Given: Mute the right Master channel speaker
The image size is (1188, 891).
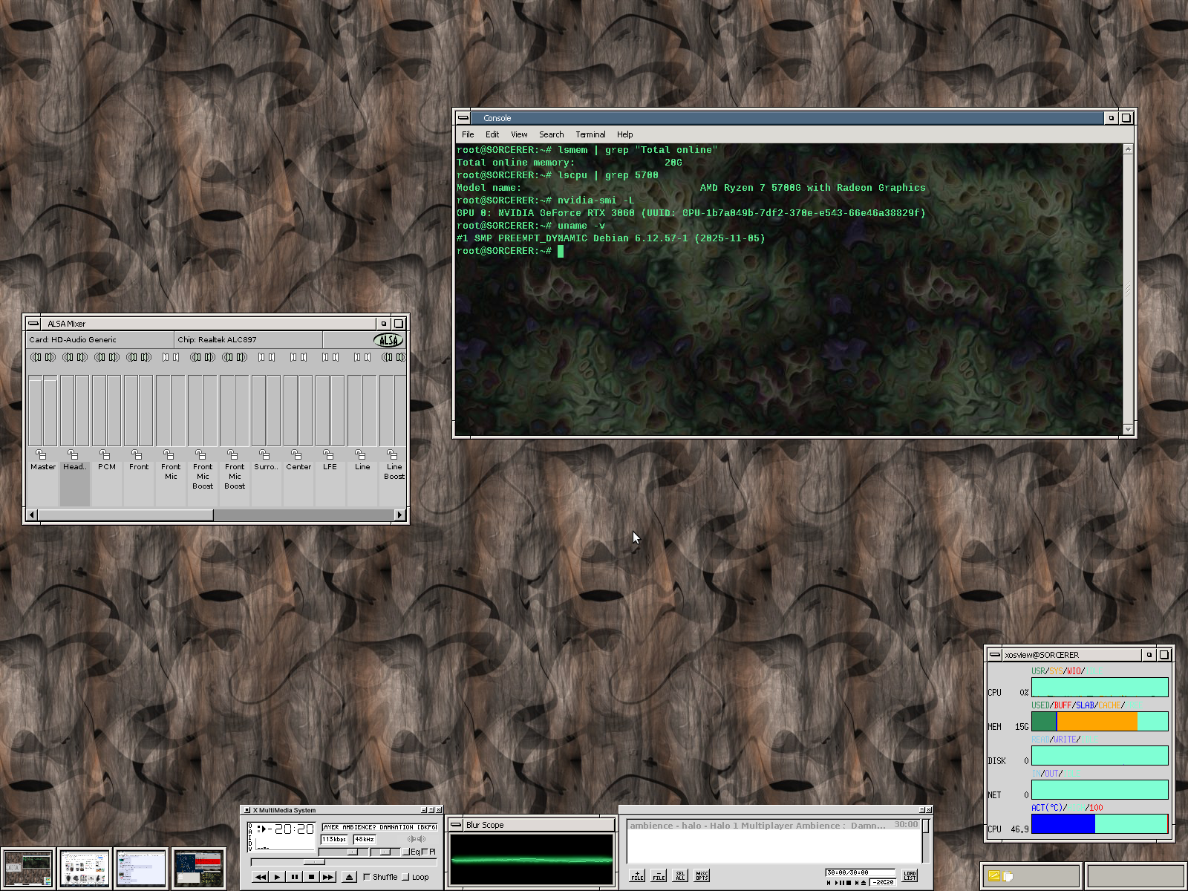Looking at the screenshot, I should pyautogui.click(x=50, y=357).
